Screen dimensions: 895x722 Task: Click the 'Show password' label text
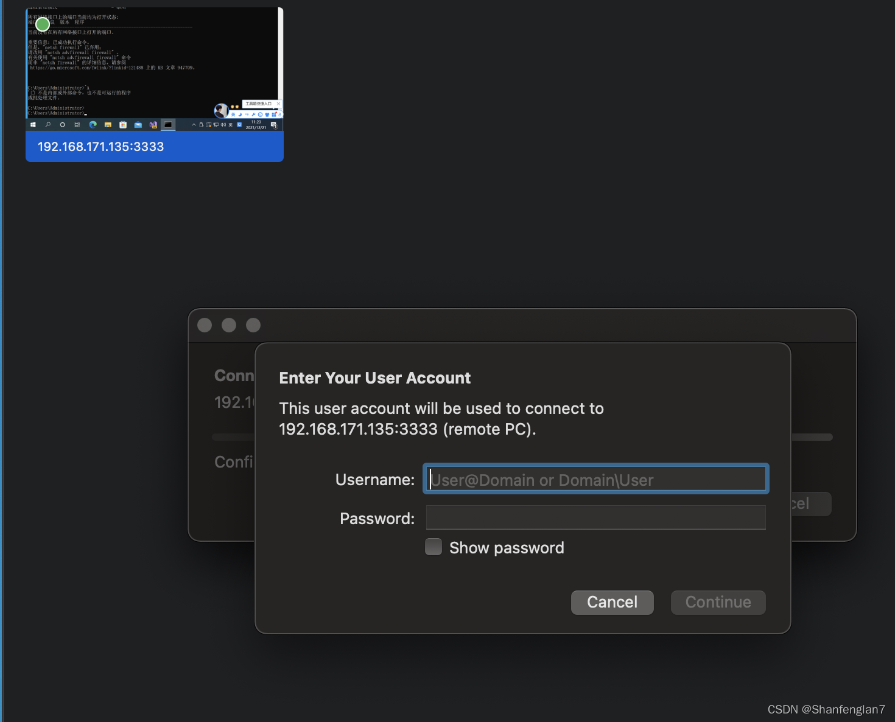tap(507, 548)
